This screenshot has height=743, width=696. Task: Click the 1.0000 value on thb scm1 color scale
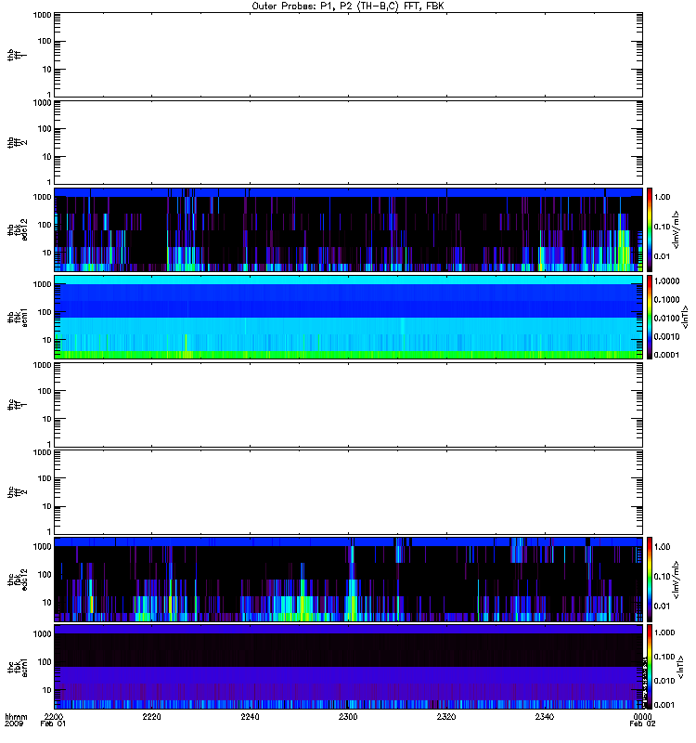click(666, 281)
